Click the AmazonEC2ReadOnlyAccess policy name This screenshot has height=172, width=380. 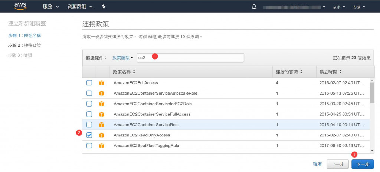point(142,135)
